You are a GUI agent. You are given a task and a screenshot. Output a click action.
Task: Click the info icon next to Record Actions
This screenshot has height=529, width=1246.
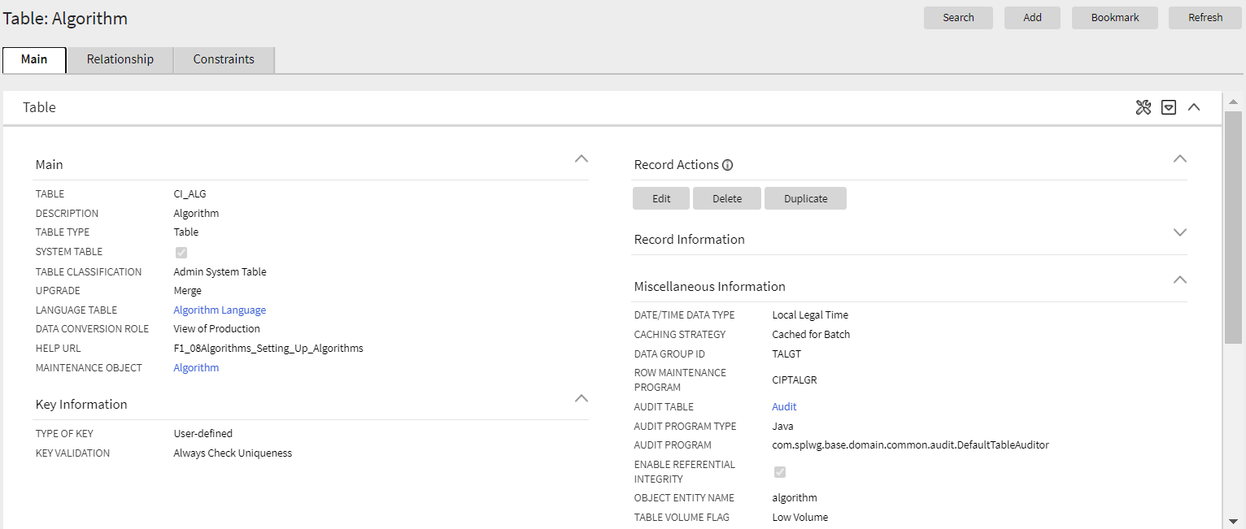pyautogui.click(x=728, y=164)
